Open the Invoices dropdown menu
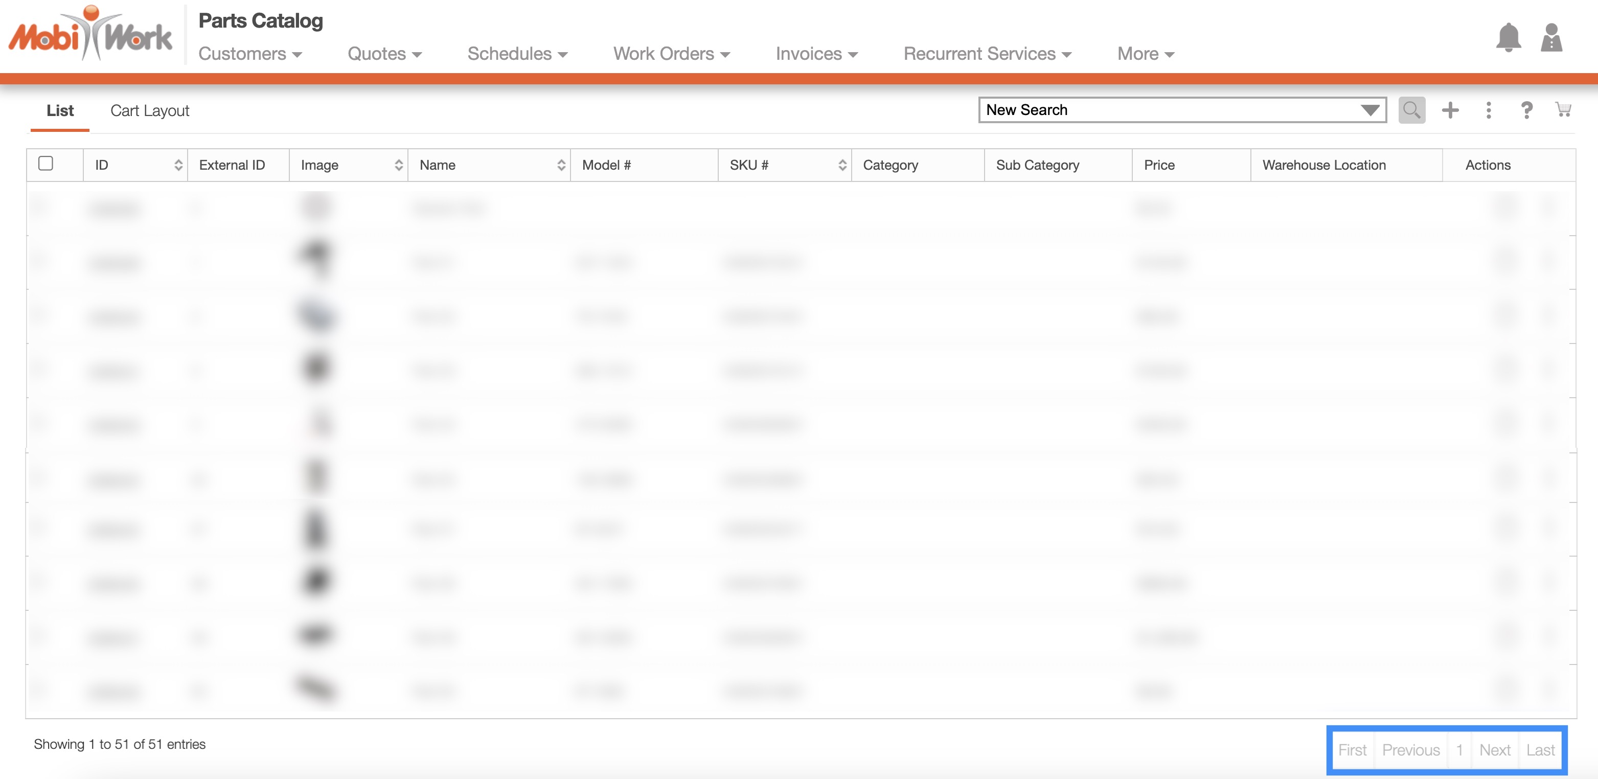The image size is (1598, 779). 816,54
